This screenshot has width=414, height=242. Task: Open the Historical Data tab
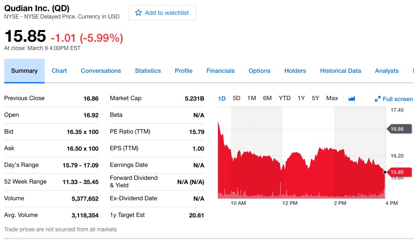coord(341,71)
